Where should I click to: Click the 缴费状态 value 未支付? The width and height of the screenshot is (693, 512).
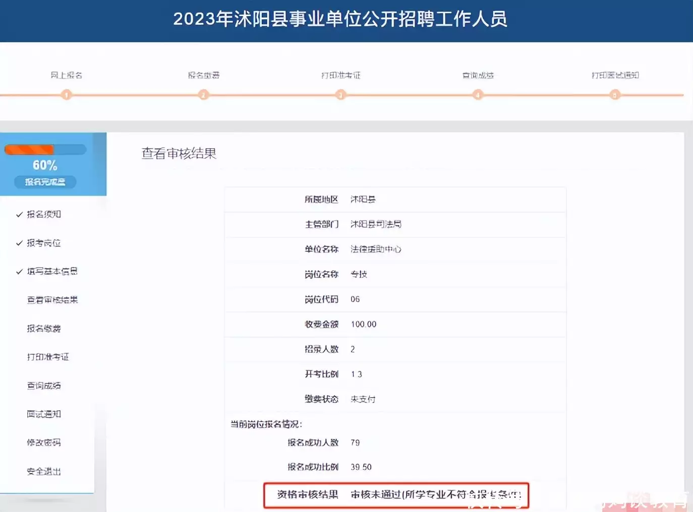[363, 399]
